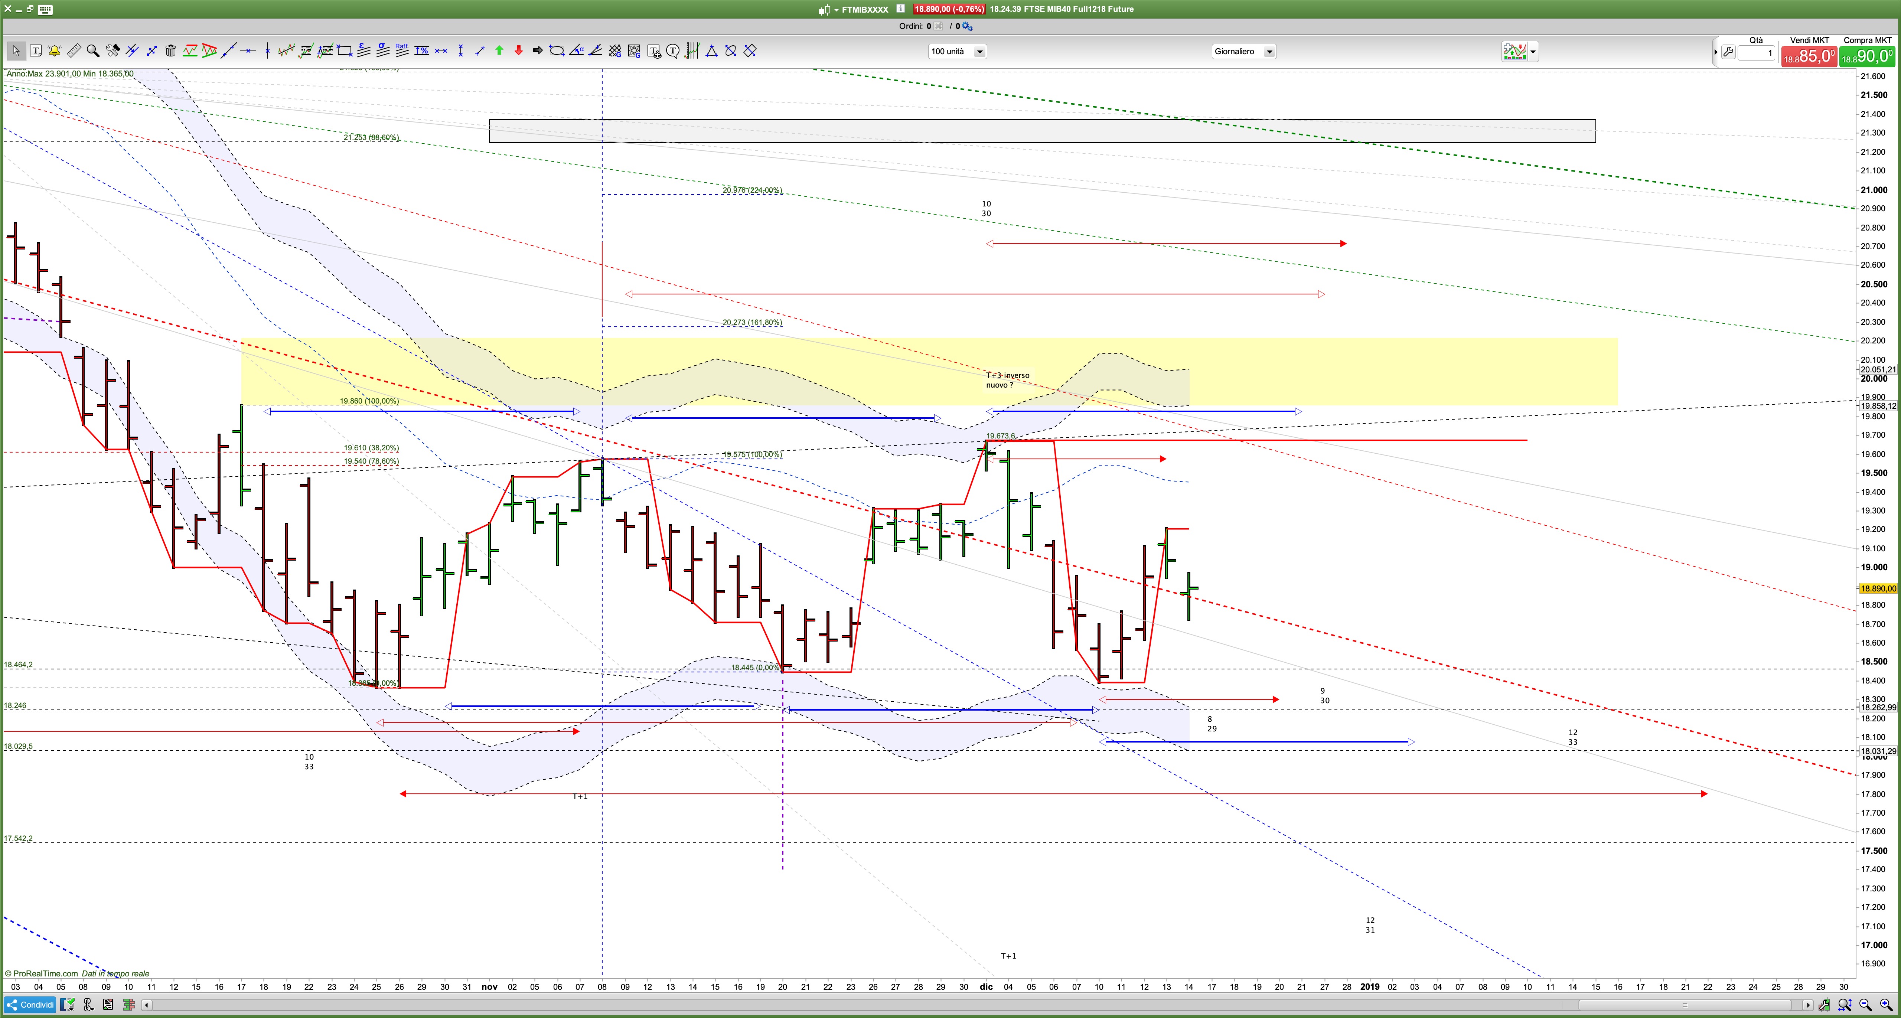Open the Giornaliero timeframe dropdown
This screenshot has width=1901, height=1018.
click(1243, 52)
